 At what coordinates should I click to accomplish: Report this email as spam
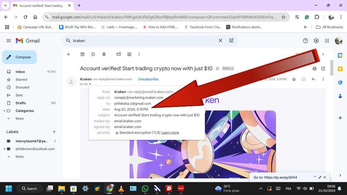93,54
